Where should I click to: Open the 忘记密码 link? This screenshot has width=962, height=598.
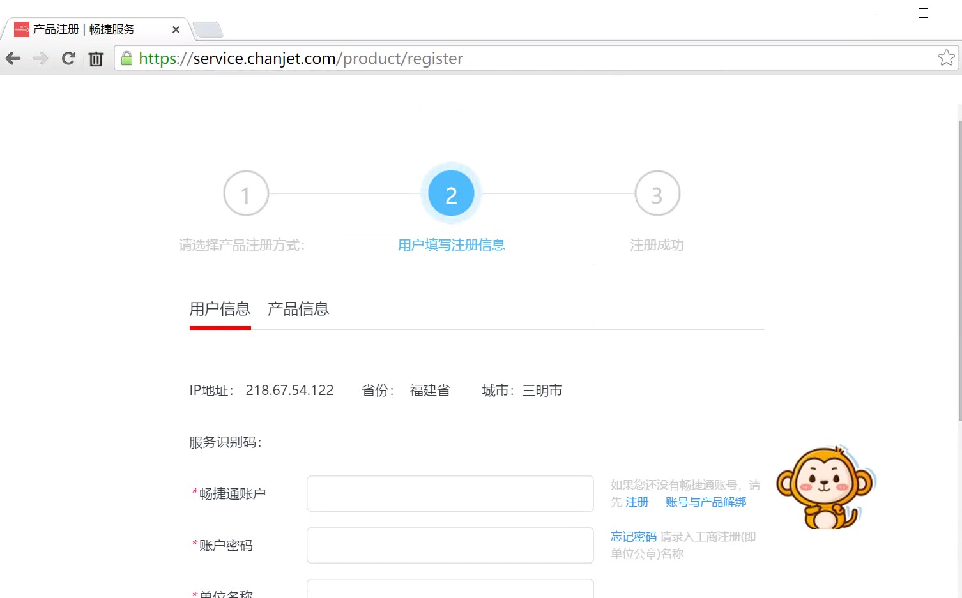click(634, 537)
